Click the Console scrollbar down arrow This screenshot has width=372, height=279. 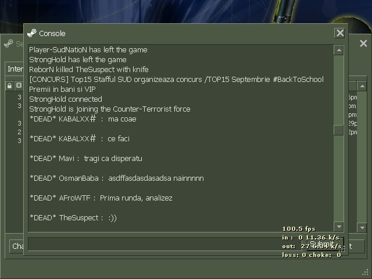coord(339,227)
